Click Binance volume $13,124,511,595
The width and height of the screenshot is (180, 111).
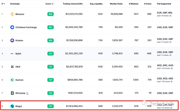74,14
